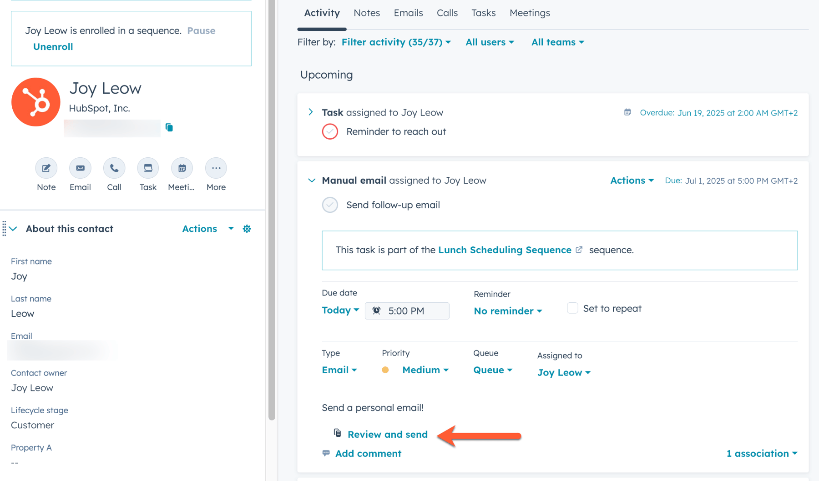Copy the contact's phone number
Viewport: 819px width, 481px height.
169,128
